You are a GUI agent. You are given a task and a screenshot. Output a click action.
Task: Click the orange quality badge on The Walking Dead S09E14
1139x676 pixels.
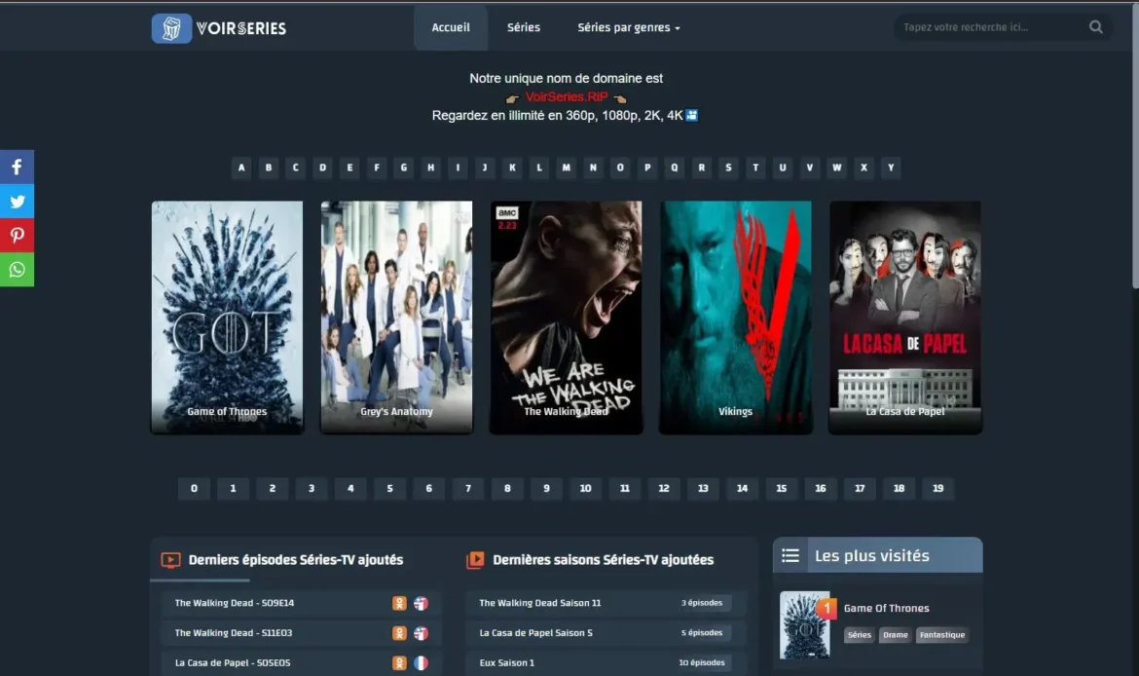tap(398, 603)
